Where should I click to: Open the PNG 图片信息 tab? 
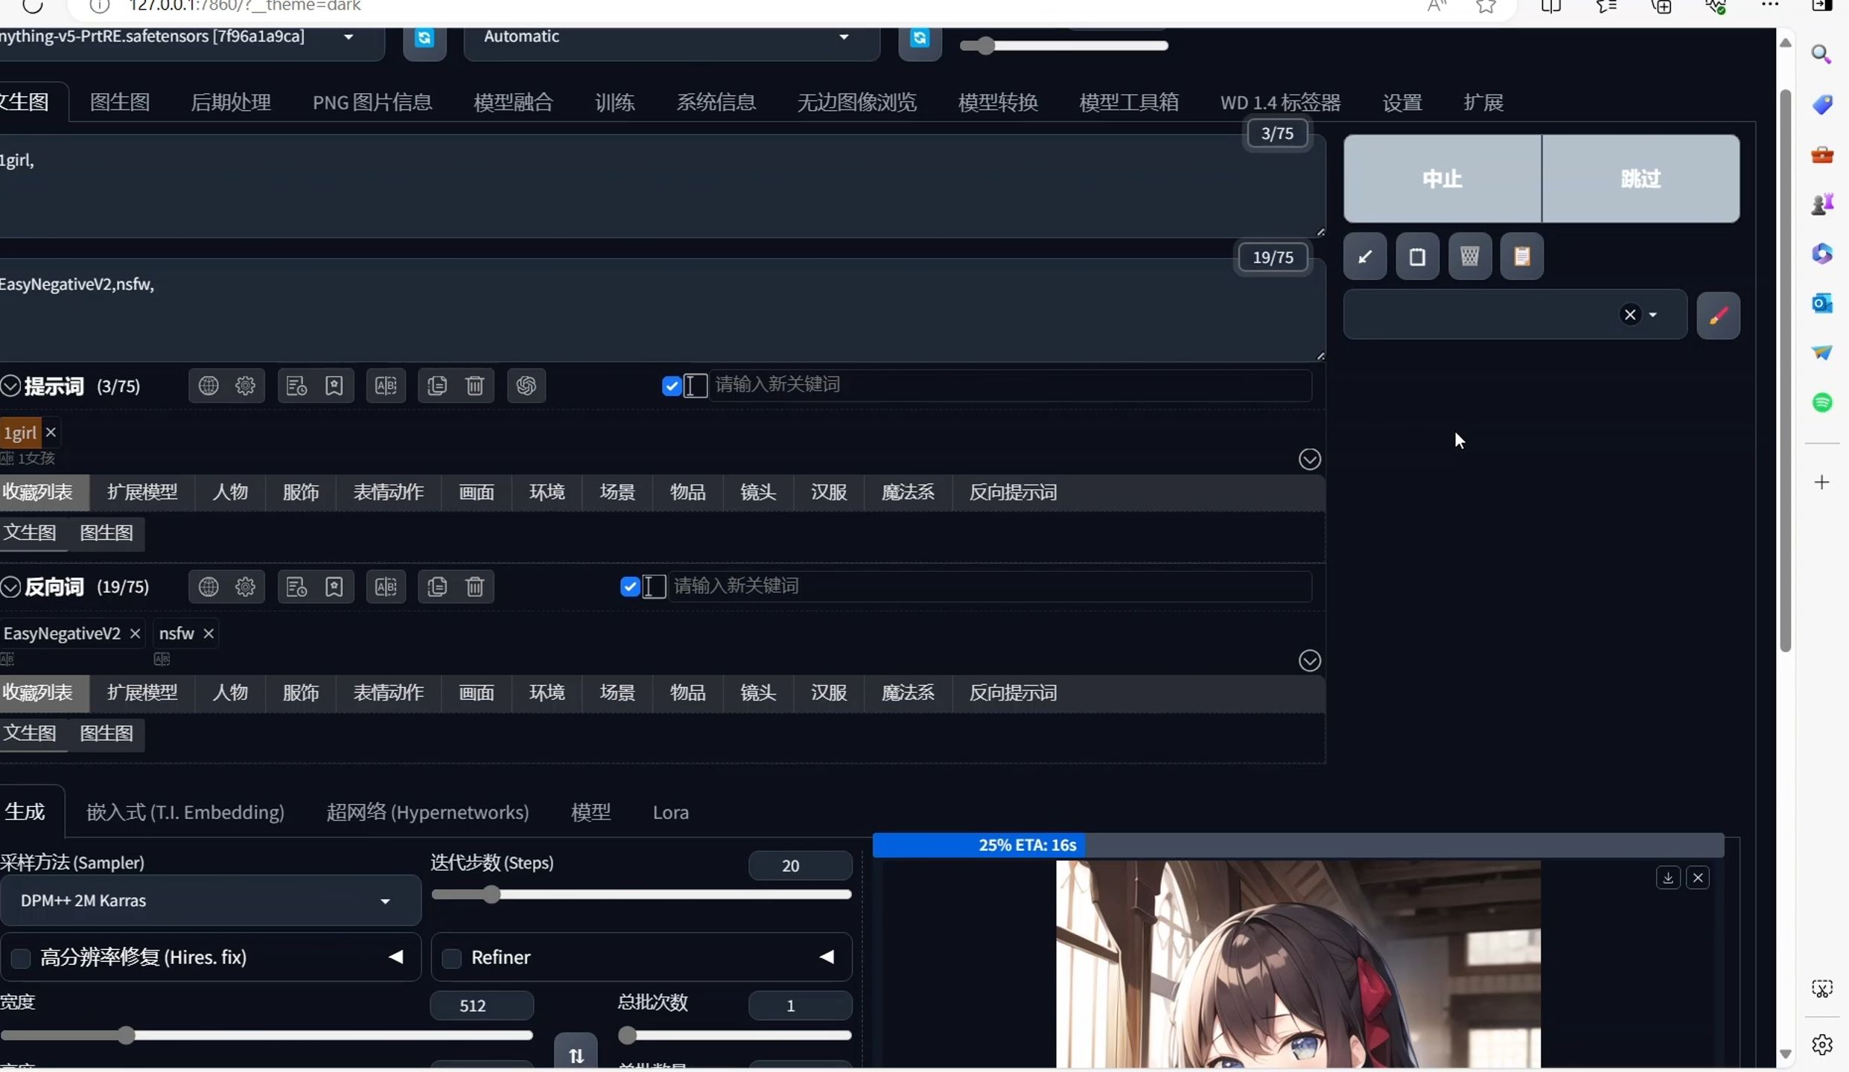(372, 102)
